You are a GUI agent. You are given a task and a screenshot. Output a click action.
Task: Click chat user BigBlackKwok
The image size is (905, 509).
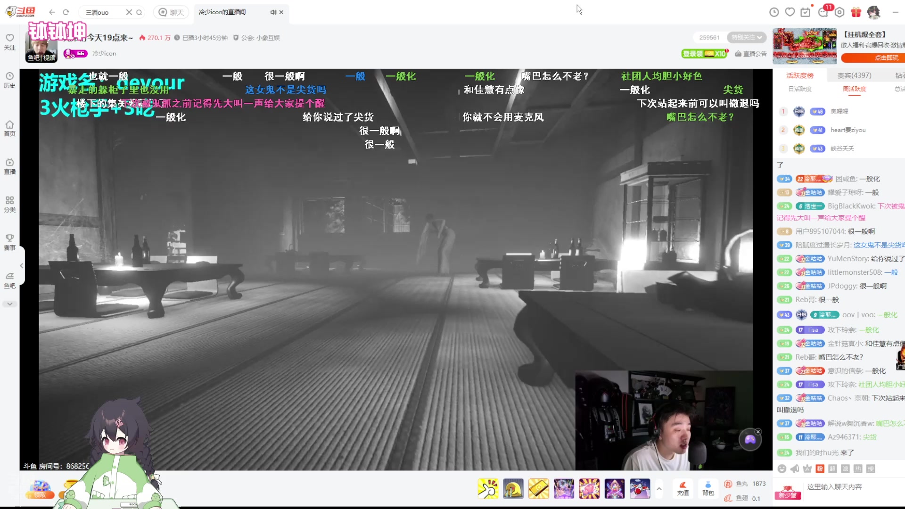(x=851, y=206)
